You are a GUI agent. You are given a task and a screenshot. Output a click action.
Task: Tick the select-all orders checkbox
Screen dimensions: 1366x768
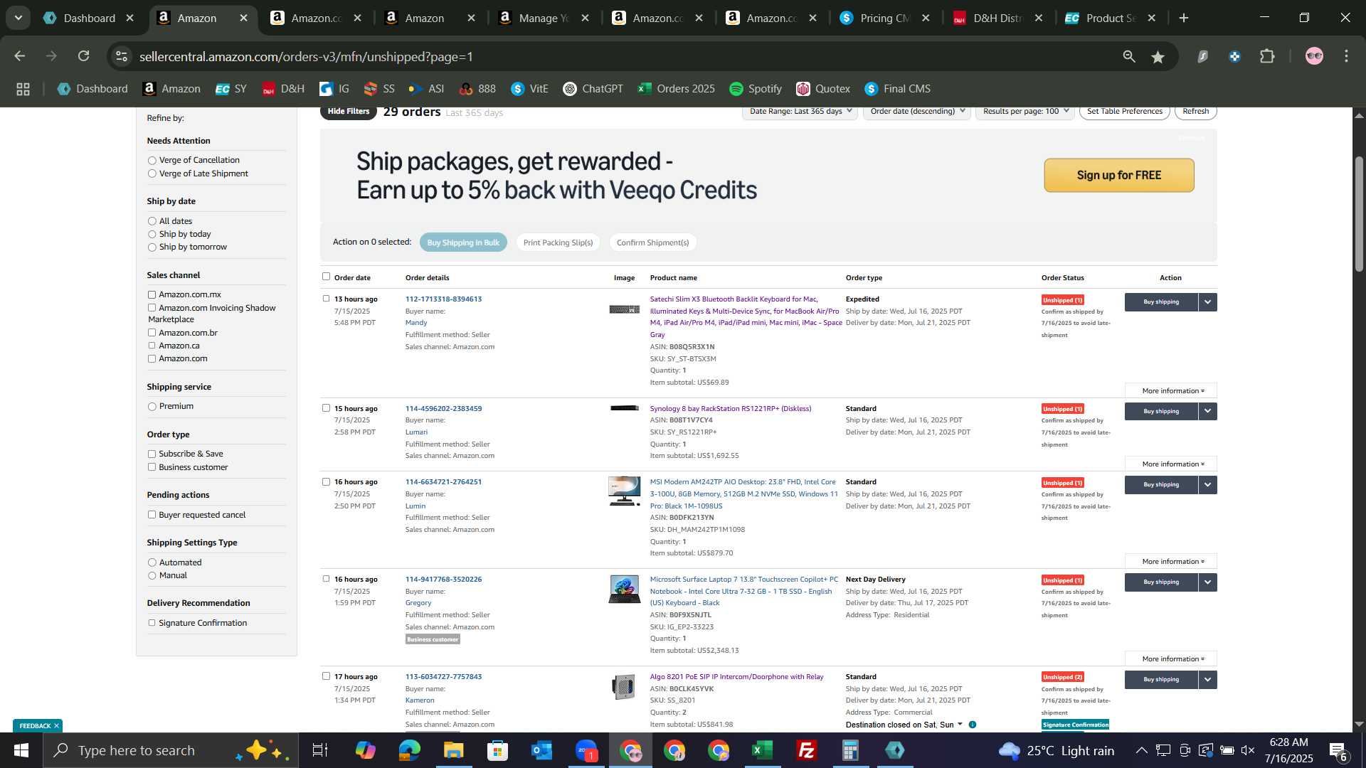click(326, 277)
